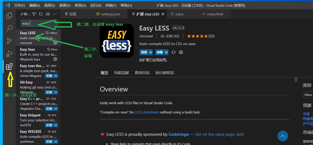Open manage gear for Easy LESS in list

coord(55,43)
